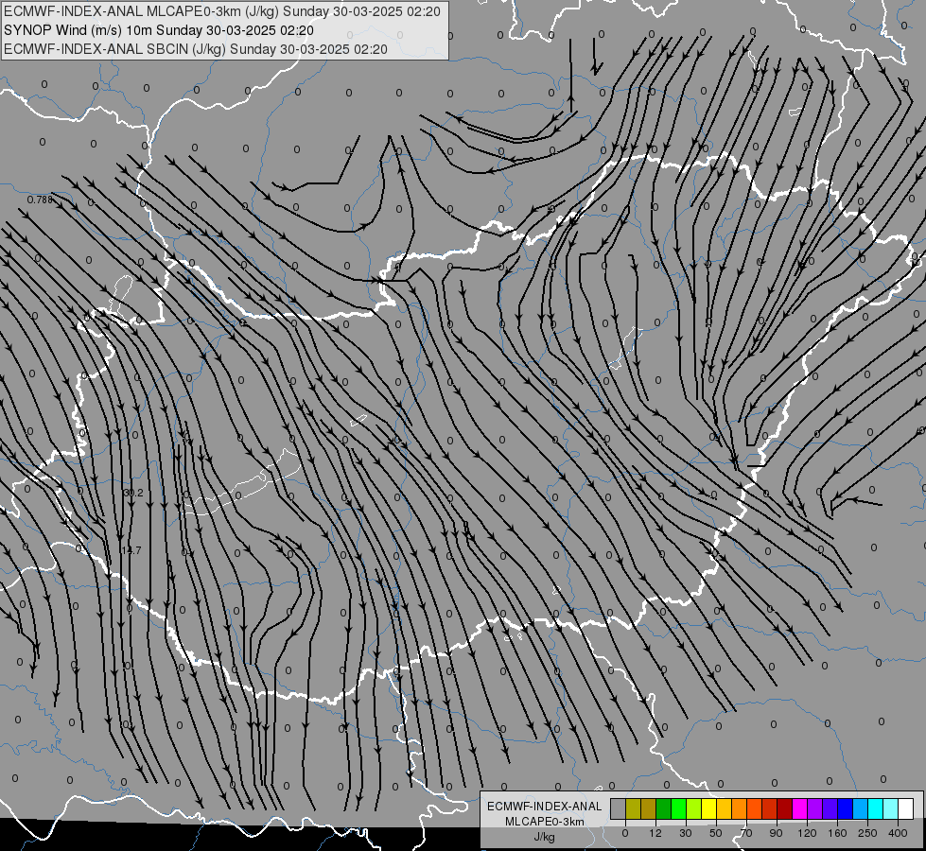
Task: Click the MLCAPE0-3km title line in header
Action: [x=222, y=11]
